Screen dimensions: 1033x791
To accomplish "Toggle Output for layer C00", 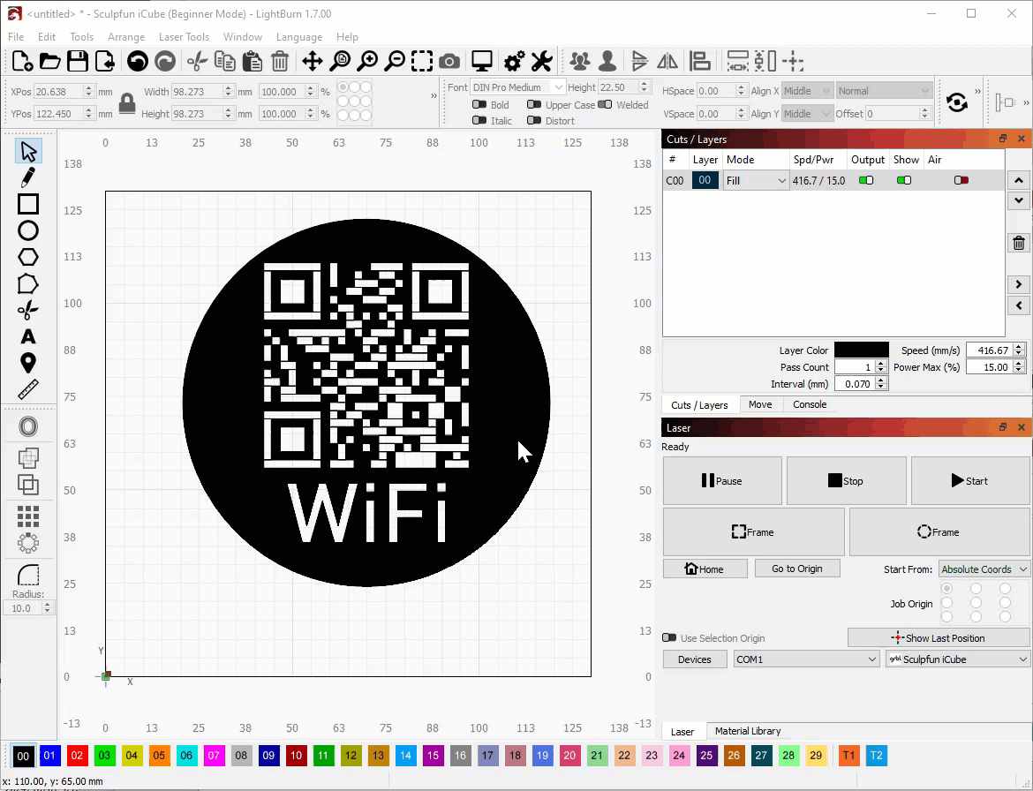I will click(x=866, y=180).
